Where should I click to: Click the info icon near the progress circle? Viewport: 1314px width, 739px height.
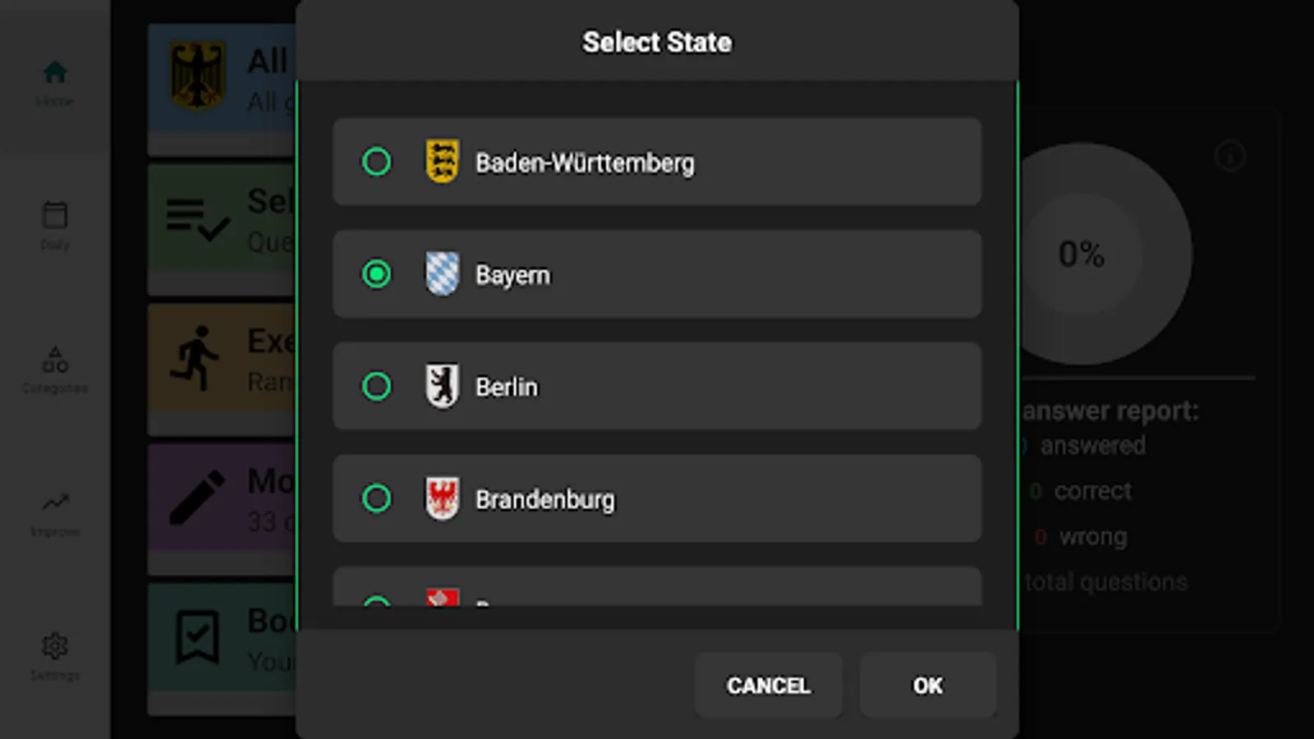(x=1229, y=157)
